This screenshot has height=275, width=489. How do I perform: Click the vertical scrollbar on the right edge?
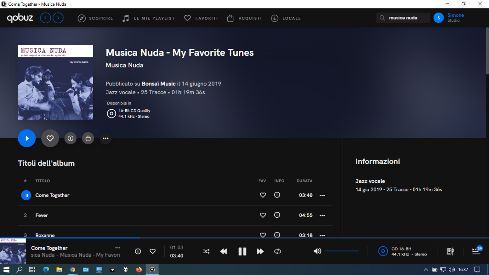(x=487, y=51)
